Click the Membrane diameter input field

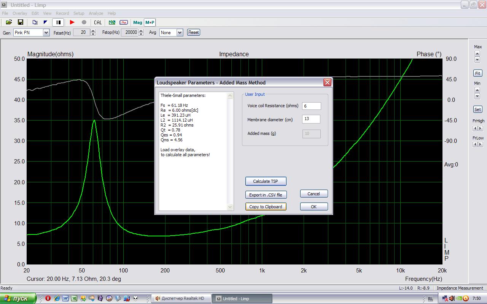click(x=311, y=119)
